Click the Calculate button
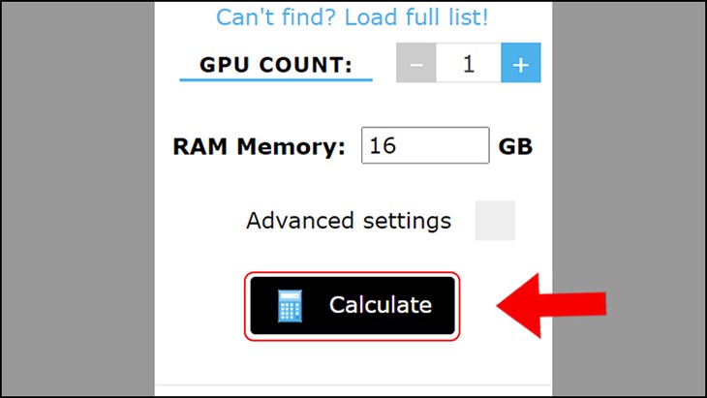707x398 pixels. (353, 306)
